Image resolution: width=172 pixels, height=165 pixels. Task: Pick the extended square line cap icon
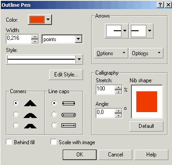coord(69,125)
